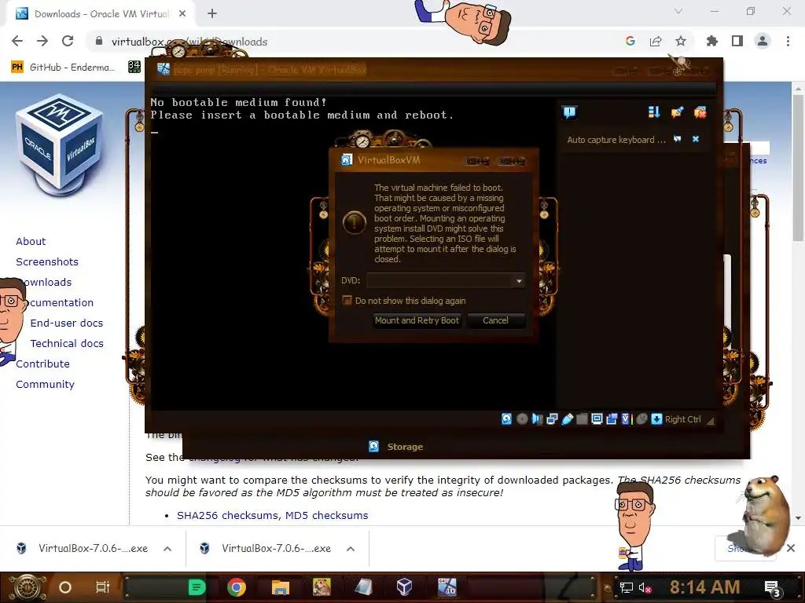Close the Downloads browser tab
805x603 pixels.
point(182,14)
